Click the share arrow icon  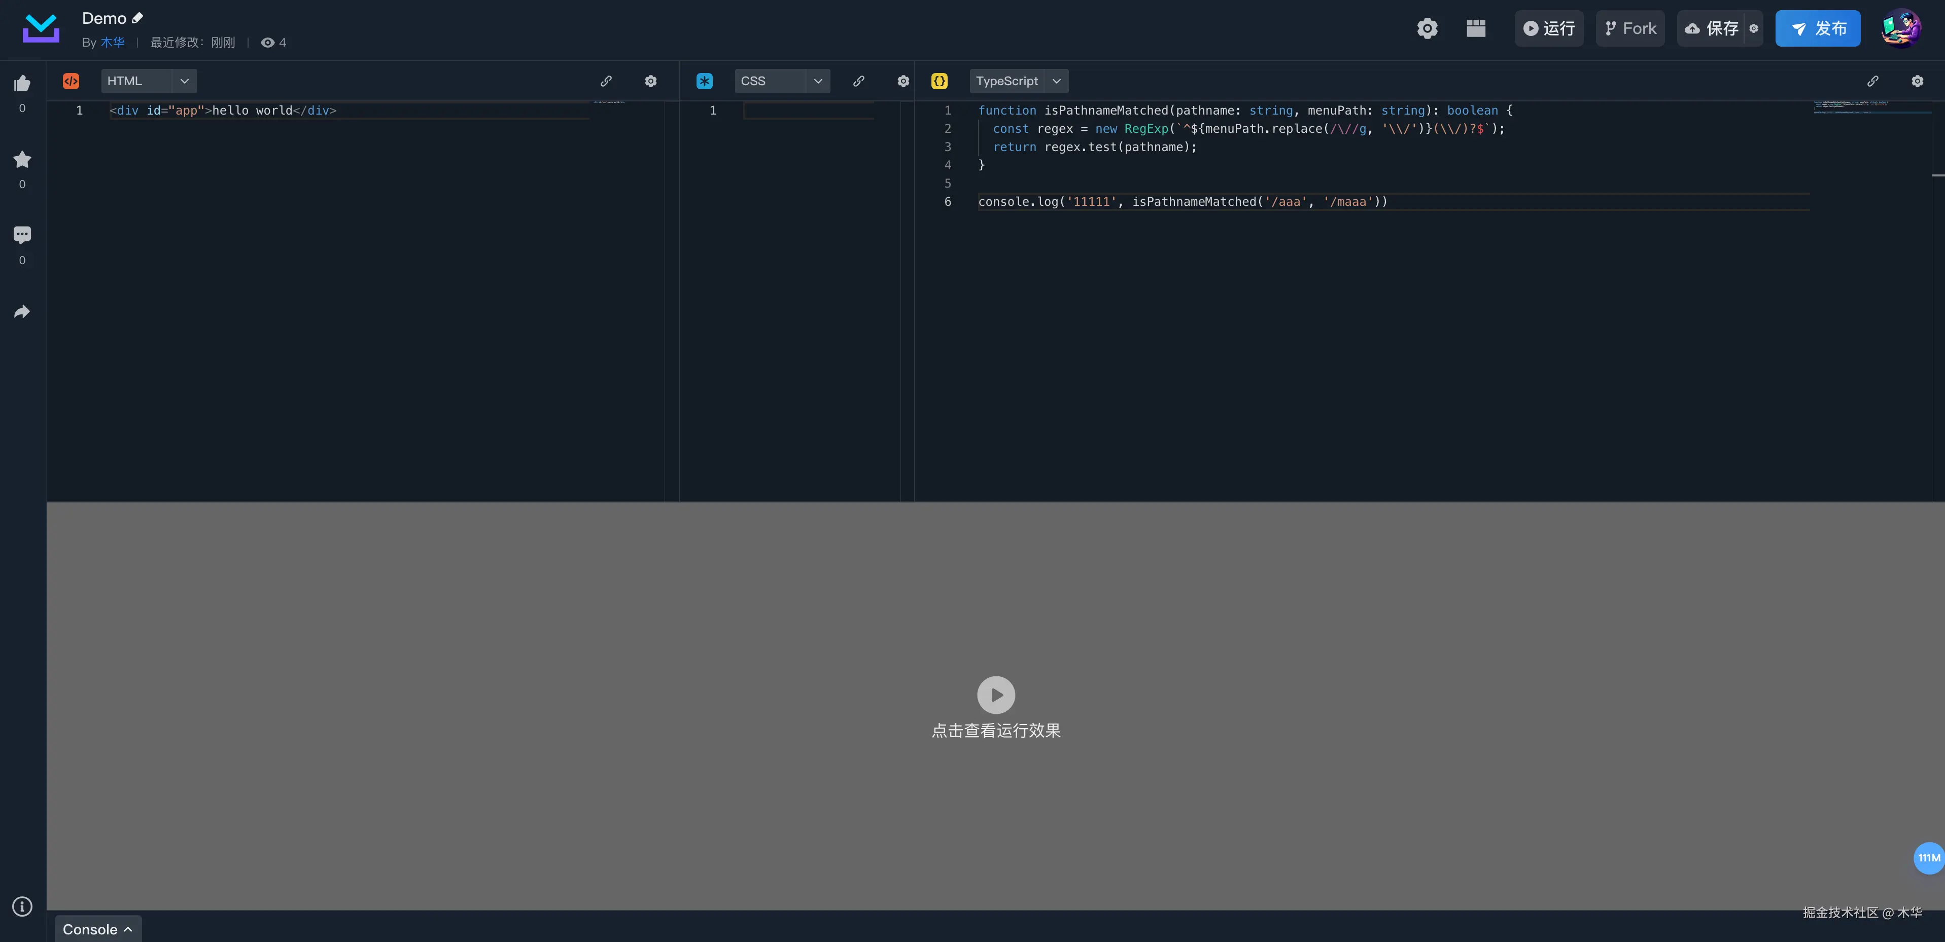tap(22, 312)
